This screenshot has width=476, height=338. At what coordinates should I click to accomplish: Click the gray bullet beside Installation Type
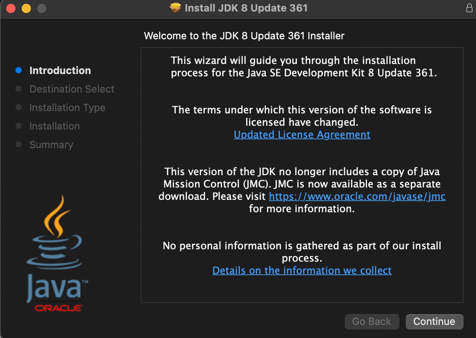coord(19,108)
